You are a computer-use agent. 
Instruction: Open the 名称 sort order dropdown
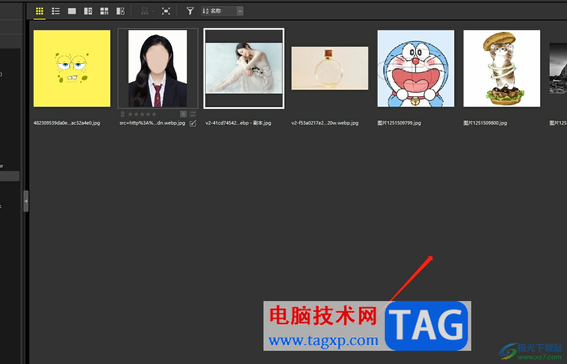pos(222,11)
